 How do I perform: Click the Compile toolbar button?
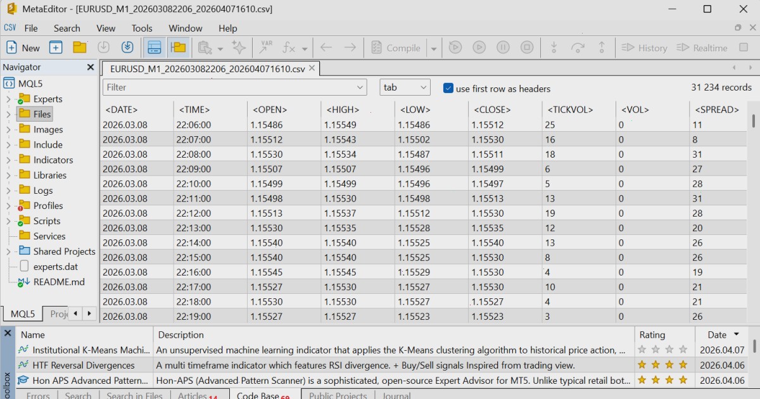[396, 47]
